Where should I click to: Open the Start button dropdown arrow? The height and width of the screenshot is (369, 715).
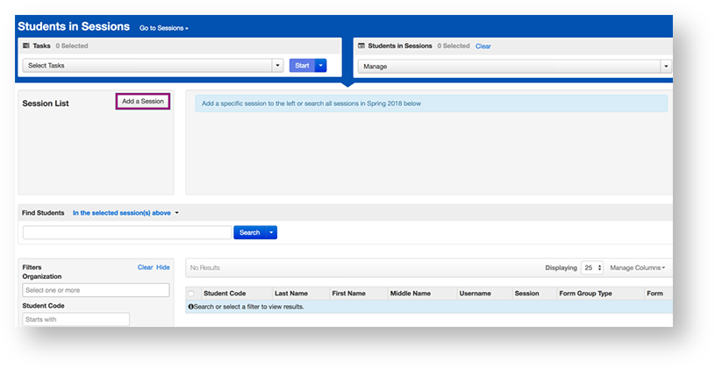pos(320,66)
